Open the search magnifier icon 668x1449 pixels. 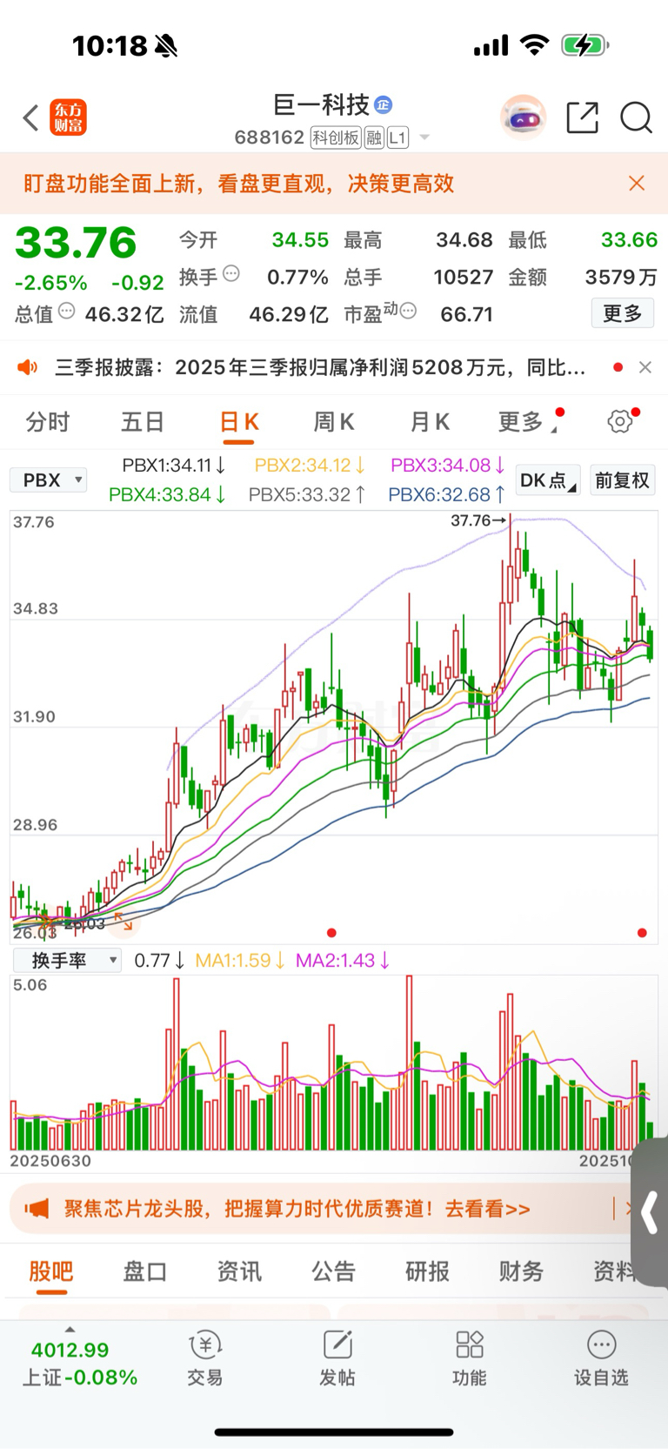(636, 117)
